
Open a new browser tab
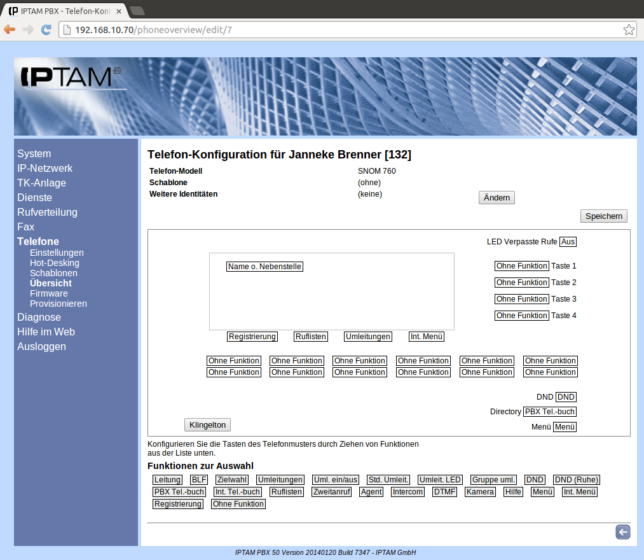coord(137,11)
